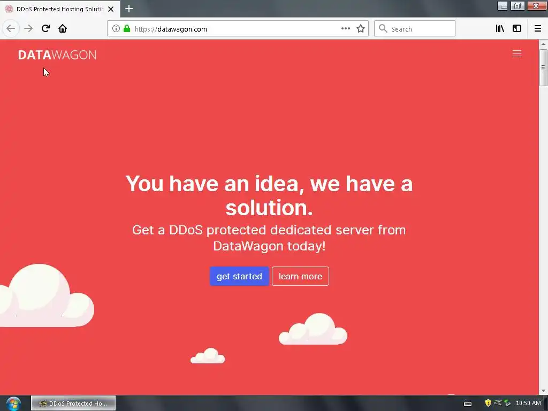This screenshot has height=411, width=548.
Task: Minimize the Firefox window
Action: [503, 6]
